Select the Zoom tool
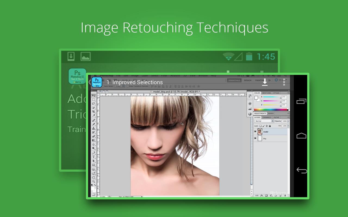This screenshot has width=348, height=217. click(94, 181)
